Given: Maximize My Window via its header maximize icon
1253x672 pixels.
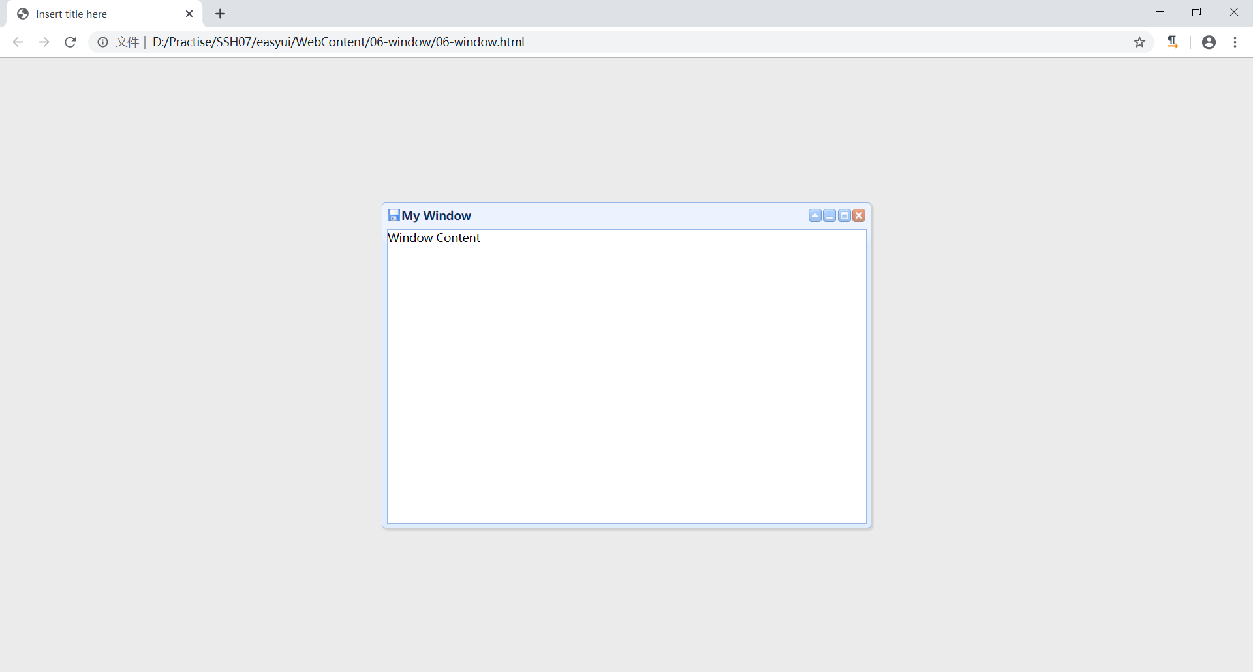Looking at the screenshot, I should tap(844, 215).
